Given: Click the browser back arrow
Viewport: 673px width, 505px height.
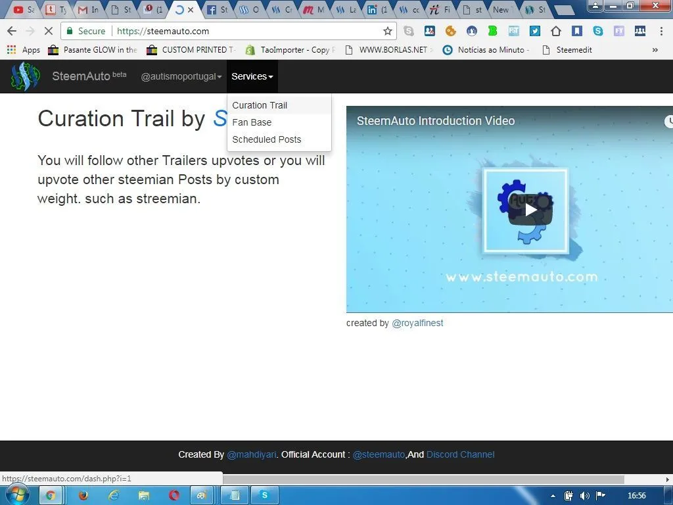Looking at the screenshot, I should (x=12, y=31).
